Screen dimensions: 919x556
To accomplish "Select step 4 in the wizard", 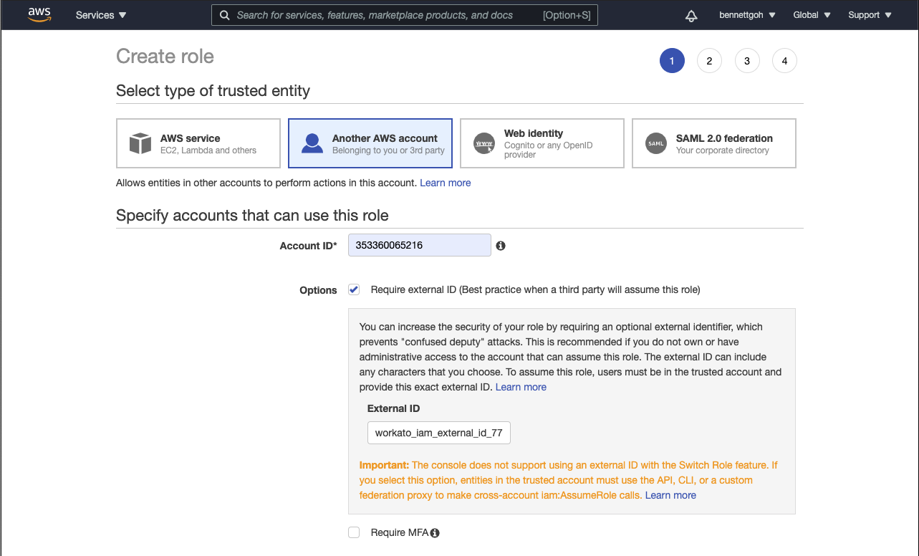I will pos(784,60).
